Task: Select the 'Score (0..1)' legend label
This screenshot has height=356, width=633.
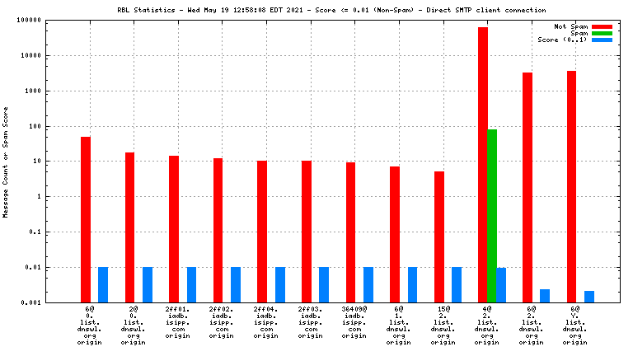Action: click(x=562, y=40)
